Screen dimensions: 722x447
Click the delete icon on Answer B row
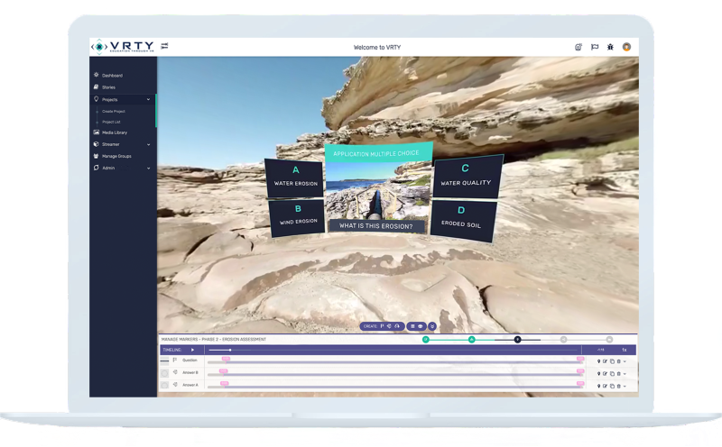pyautogui.click(x=617, y=372)
